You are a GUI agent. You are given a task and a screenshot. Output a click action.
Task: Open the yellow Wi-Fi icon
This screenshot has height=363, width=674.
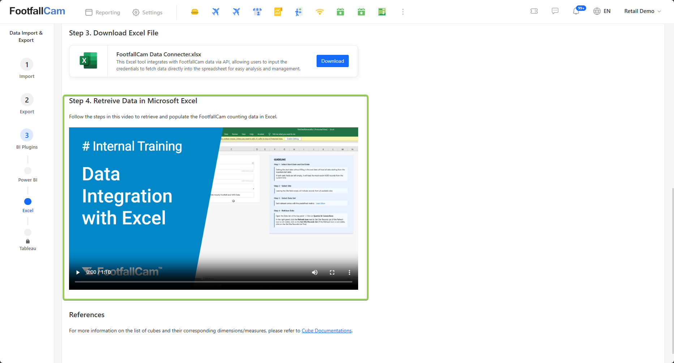click(x=319, y=12)
